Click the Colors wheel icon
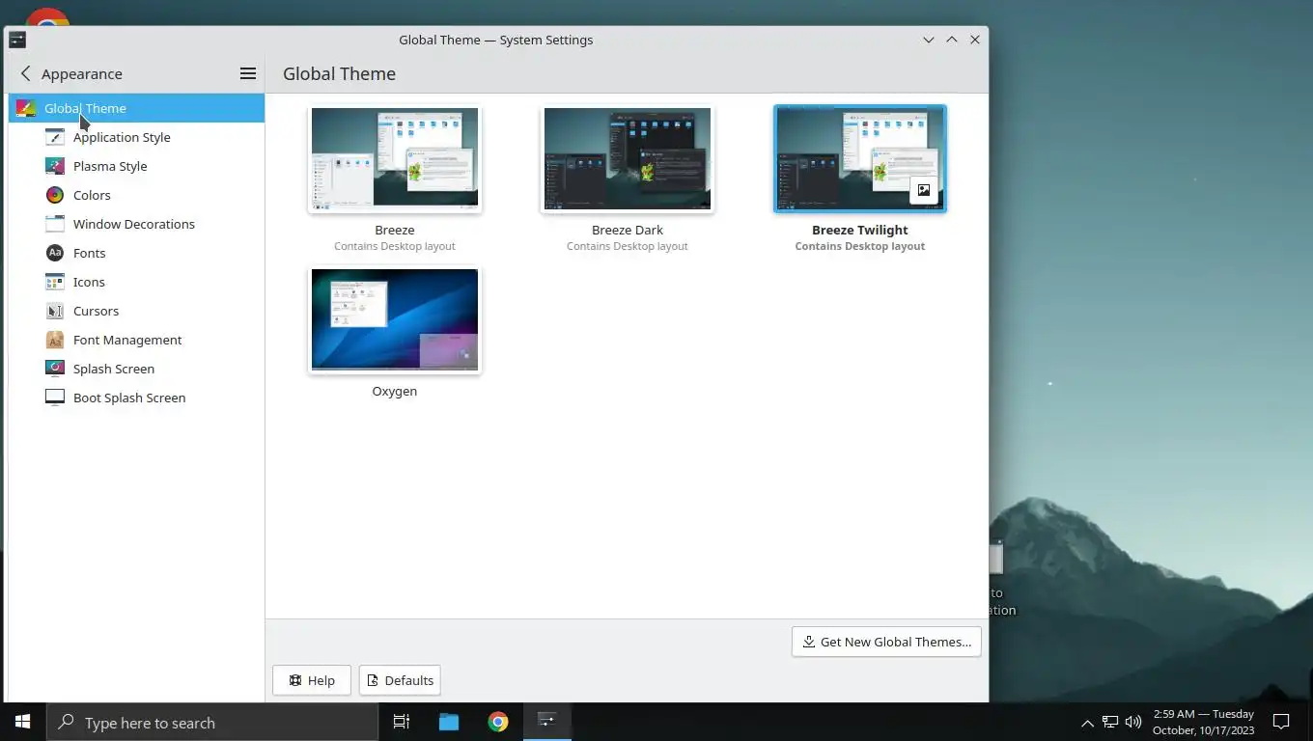 pos(55,195)
